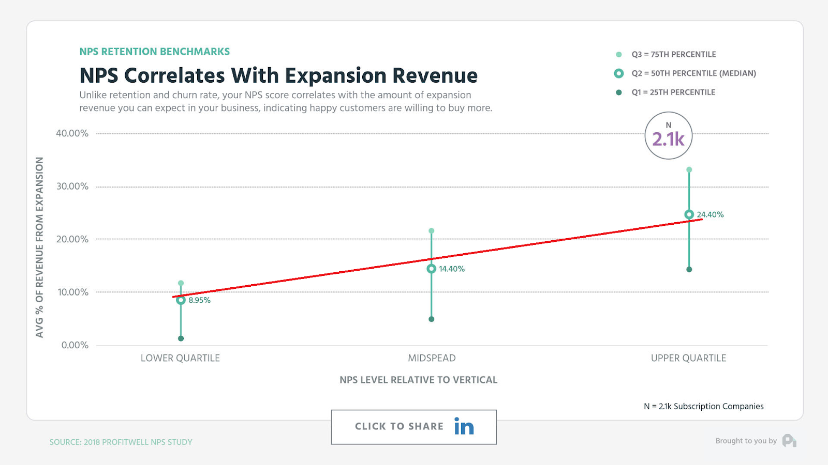
Task: Click the Midspread Q1 bottom point
Action: tap(431, 319)
